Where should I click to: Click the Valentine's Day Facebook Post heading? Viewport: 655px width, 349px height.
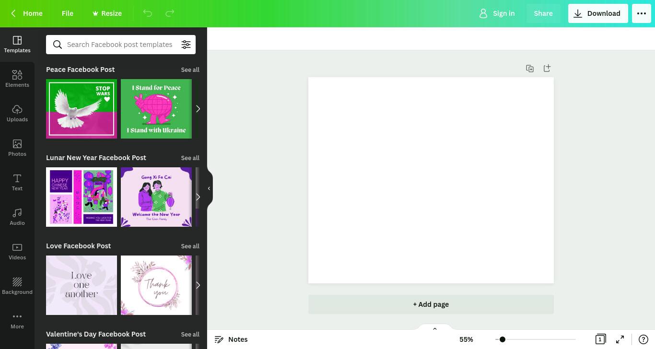pyautogui.click(x=96, y=334)
